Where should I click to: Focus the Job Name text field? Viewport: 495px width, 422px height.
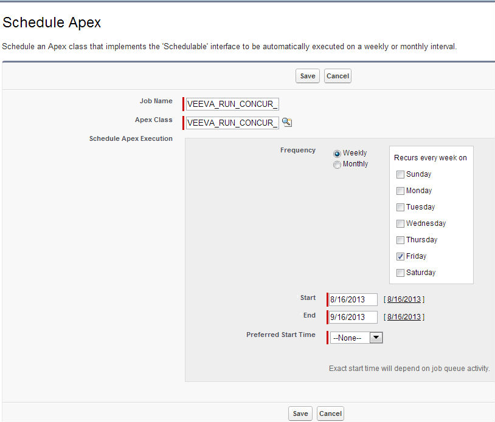[232, 104]
